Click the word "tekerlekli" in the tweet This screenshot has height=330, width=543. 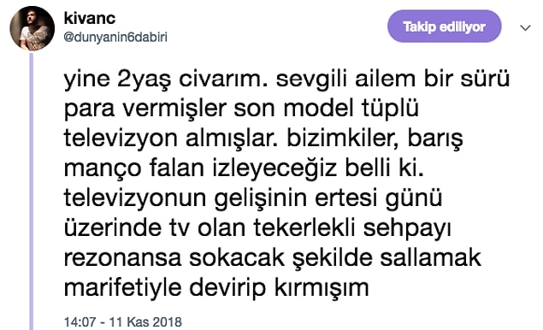point(304,228)
